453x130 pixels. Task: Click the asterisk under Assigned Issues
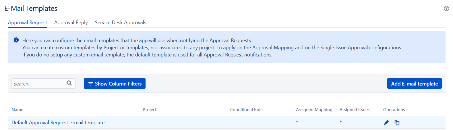click(341, 122)
